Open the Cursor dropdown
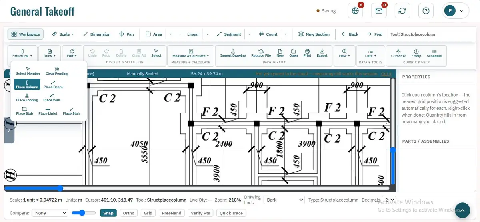 398,53
